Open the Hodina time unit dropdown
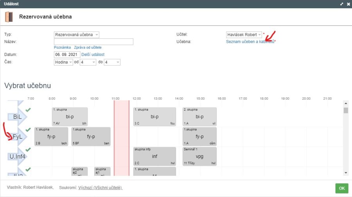This screenshot has height=197, width=352. 63,62
